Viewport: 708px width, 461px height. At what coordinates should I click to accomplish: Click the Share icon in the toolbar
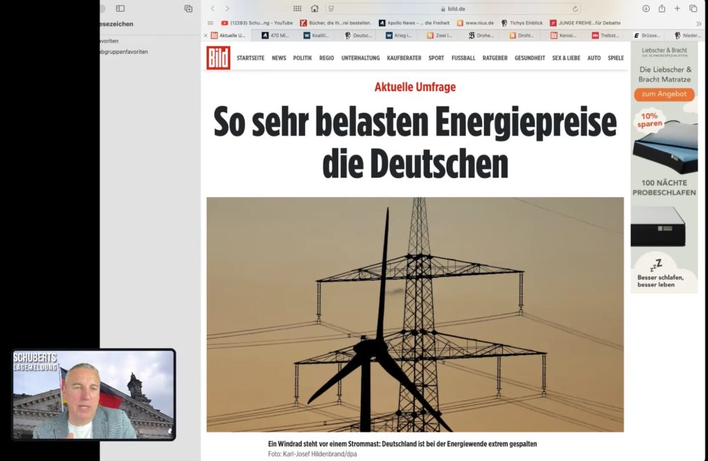[x=662, y=8]
